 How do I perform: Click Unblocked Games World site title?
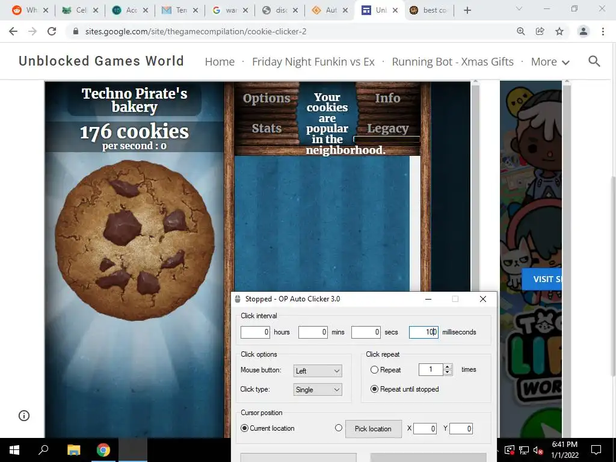[x=101, y=61]
